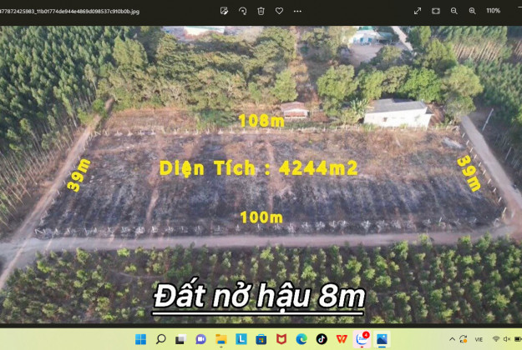Open the See more three-dots menu
The image size is (522, 350).
point(297,11)
